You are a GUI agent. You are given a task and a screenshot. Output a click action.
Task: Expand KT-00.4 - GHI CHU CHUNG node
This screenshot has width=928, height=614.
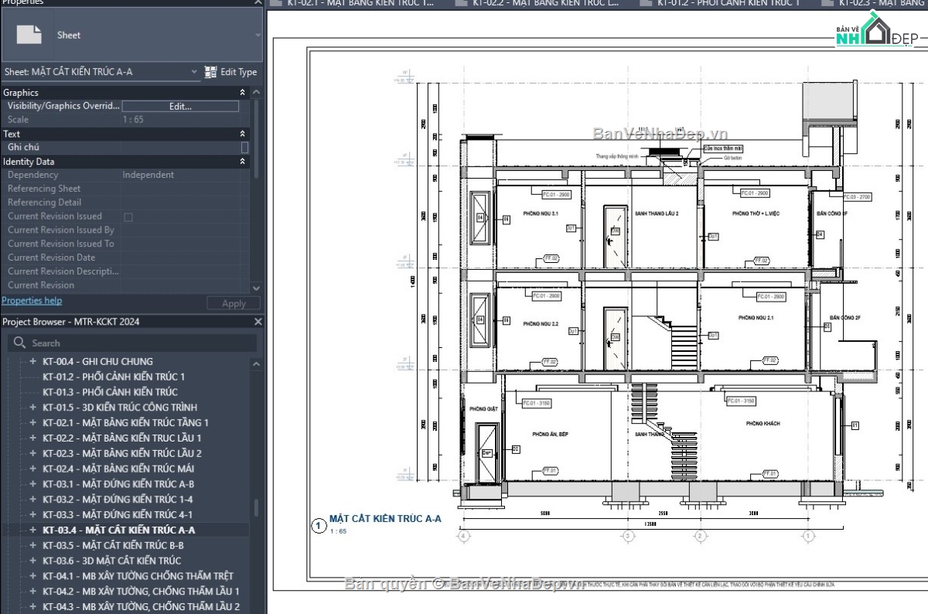[32, 361]
